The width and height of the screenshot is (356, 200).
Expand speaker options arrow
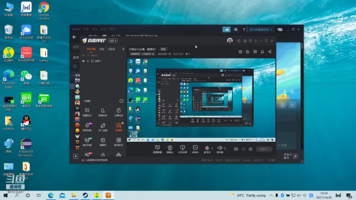pyautogui.click(x=225, y=148)
